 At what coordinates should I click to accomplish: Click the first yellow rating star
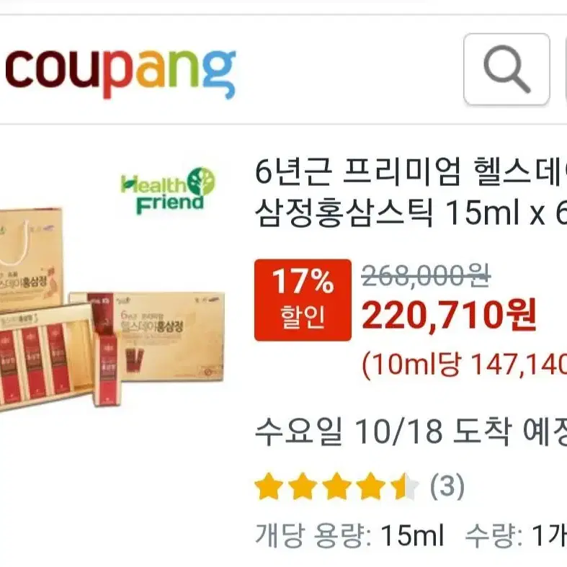269,486
